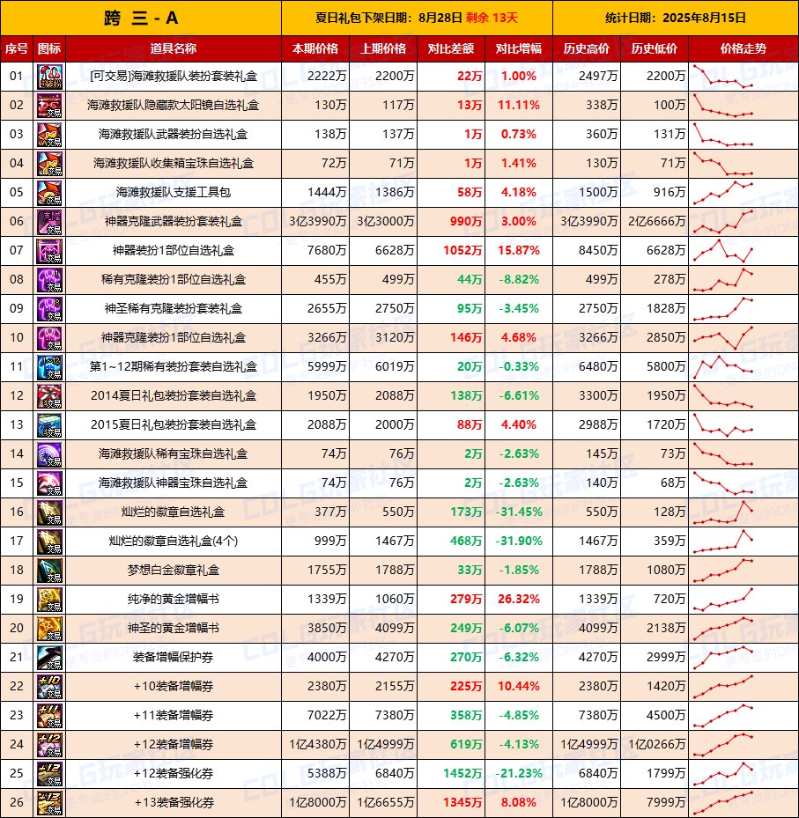
Task: Select the item icon in row 03
Action: pos(49,135)
